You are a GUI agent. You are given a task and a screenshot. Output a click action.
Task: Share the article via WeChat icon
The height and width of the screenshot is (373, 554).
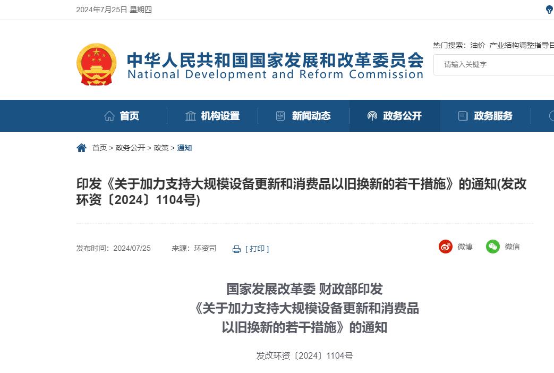(493, 247)
